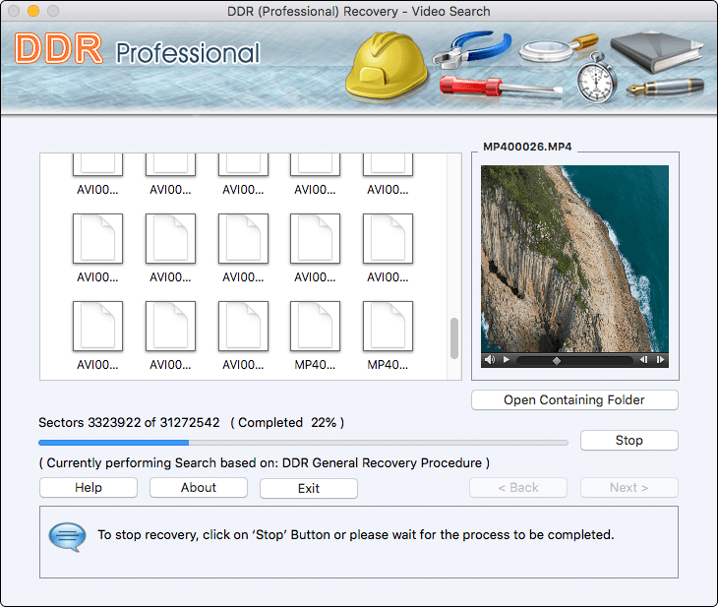Click the Open Containing Folder button
Image resolution: width=718 pixels, height=607 pixels.
tap(574, 400)
